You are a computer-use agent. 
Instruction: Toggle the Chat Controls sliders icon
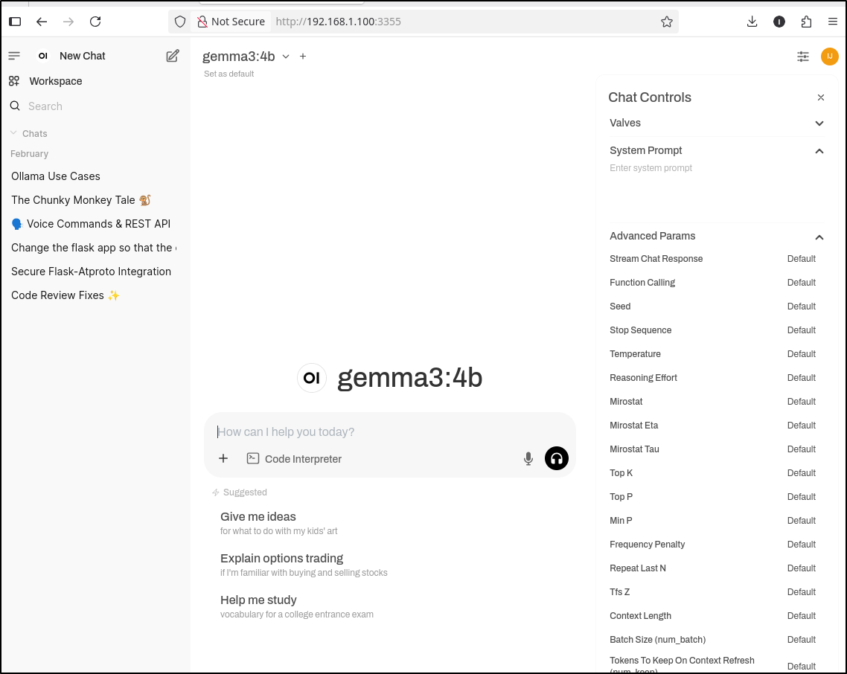click(x=803, y=57)
